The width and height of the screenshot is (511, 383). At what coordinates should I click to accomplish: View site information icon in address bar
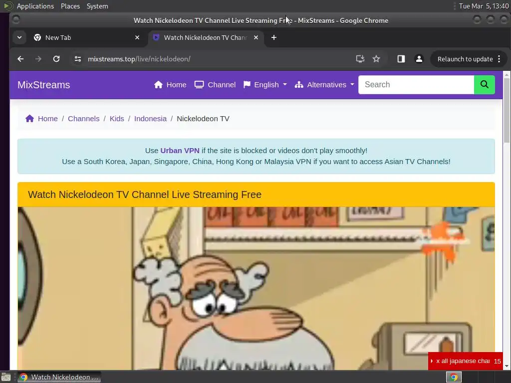coord(77,59)
